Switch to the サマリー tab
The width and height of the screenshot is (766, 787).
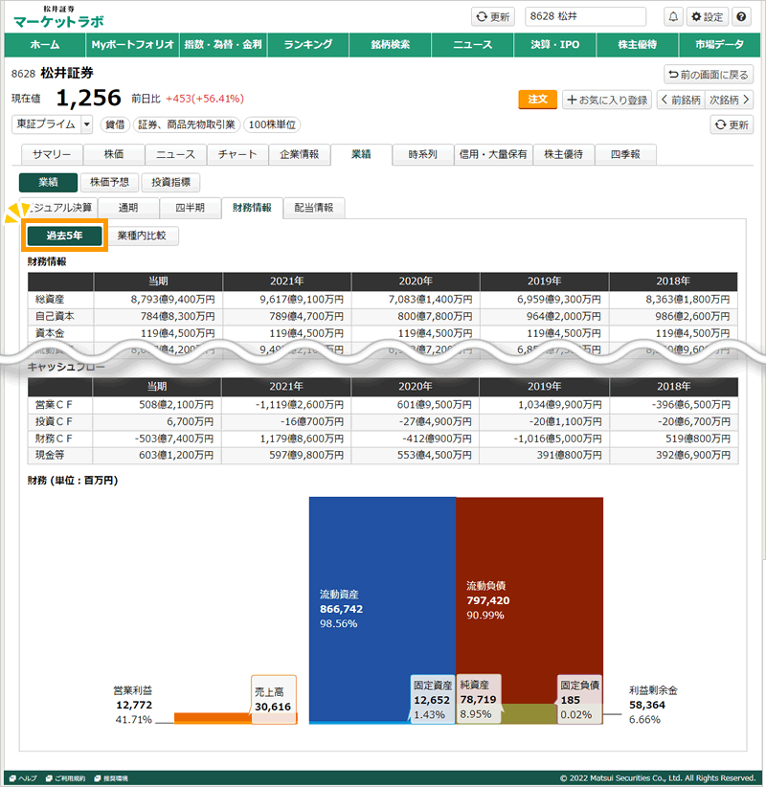[52, 154]
